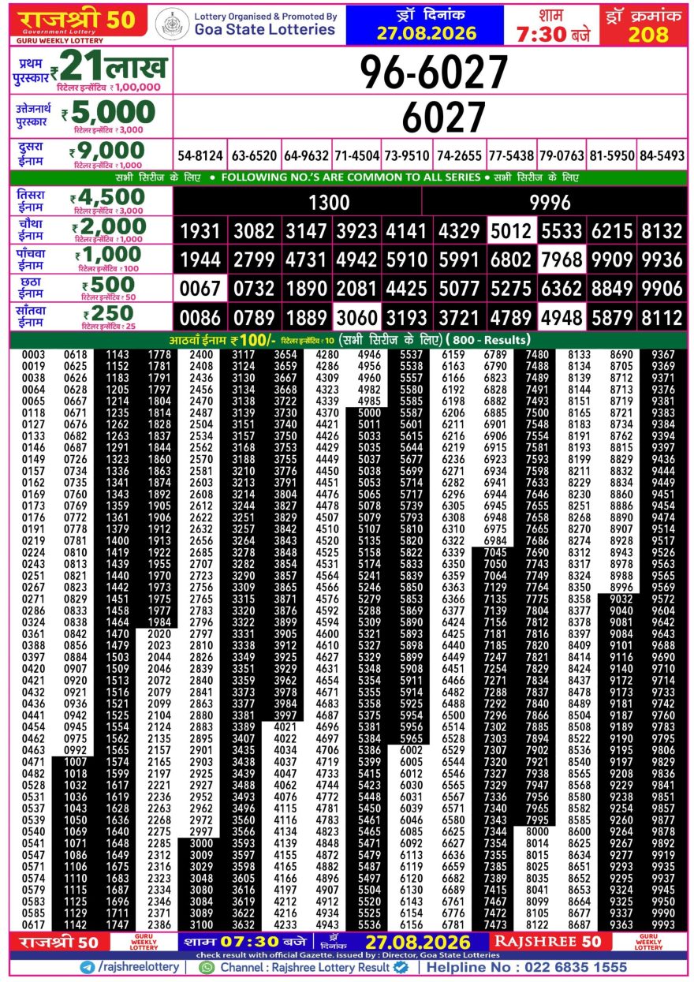Click the Telegram icon beside /rajshreelottery
The height and width of the screenshot is (982, 694).
click(x=87, y=967)
